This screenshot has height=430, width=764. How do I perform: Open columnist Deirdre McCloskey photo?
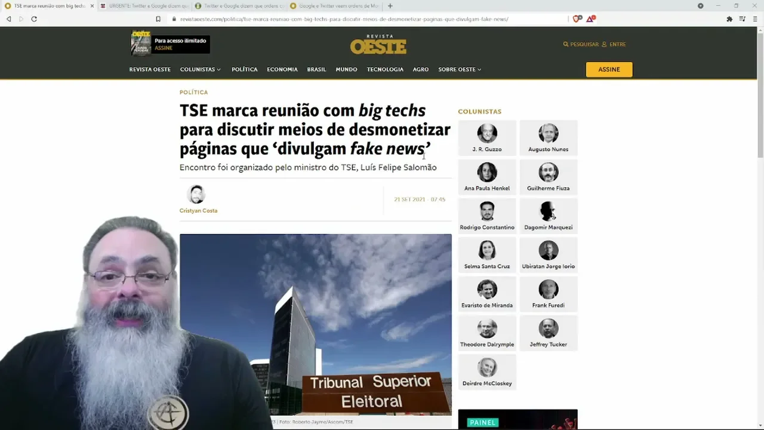pyautogui.click(x=487, y=368)
